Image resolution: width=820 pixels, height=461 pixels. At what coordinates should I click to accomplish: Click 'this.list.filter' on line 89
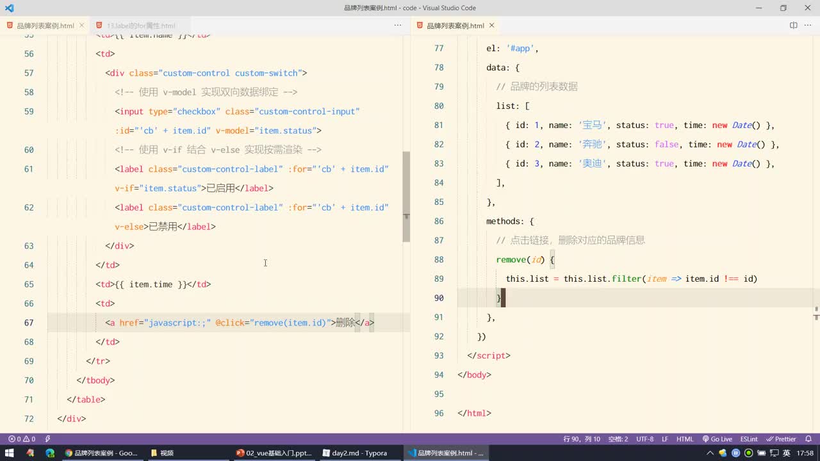coord(602,279)
